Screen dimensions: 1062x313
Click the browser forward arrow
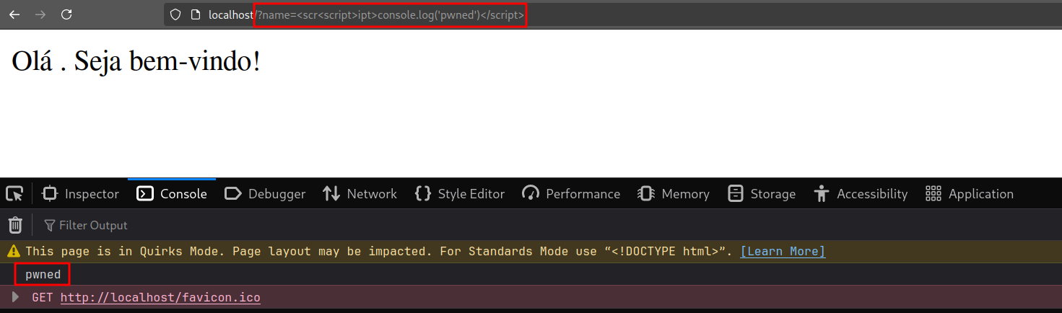[x=40, y=14]
